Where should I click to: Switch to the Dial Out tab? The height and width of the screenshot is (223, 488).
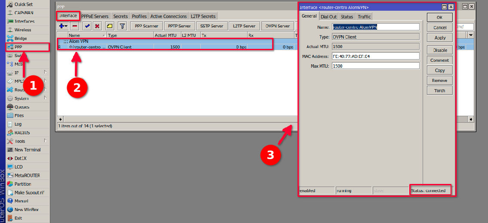tap(328, 17)
